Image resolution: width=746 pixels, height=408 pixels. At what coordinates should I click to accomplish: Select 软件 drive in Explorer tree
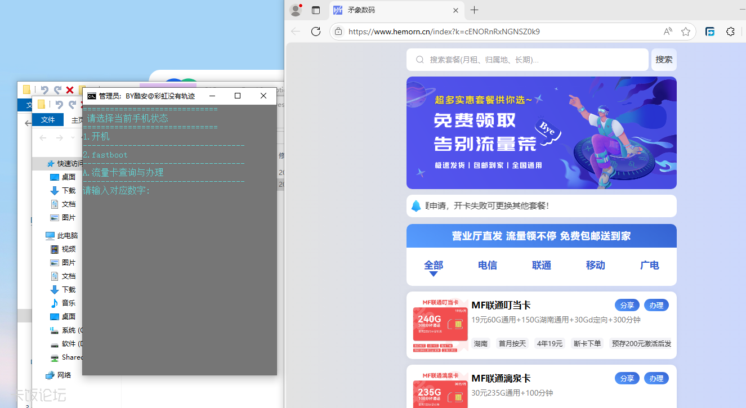[x=66, y=343]
